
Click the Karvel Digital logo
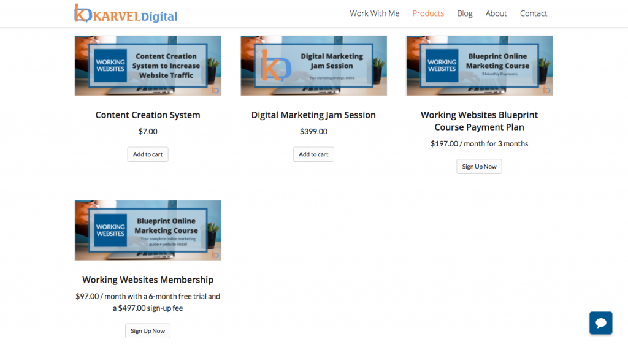[126, 13]
